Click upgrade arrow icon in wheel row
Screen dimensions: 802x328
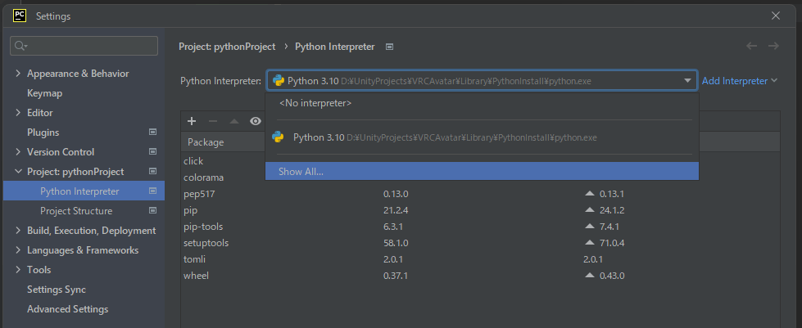(590, 276)
